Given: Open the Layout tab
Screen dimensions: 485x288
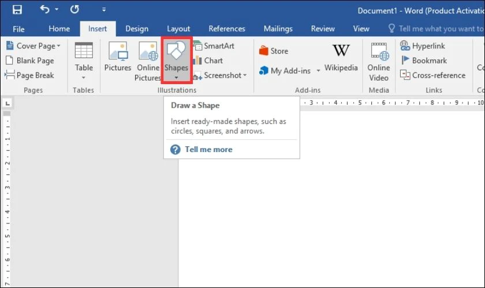Looking at the screenshot, I should pos(178,29).
